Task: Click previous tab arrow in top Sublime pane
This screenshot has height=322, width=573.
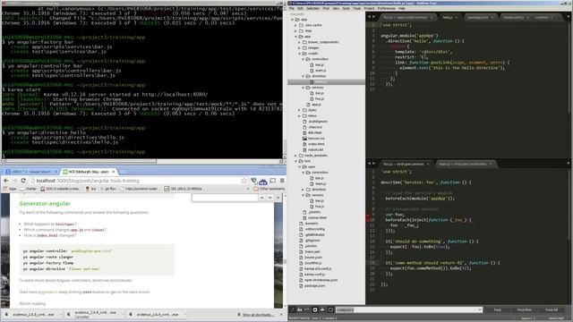Action: coord(369,17)
